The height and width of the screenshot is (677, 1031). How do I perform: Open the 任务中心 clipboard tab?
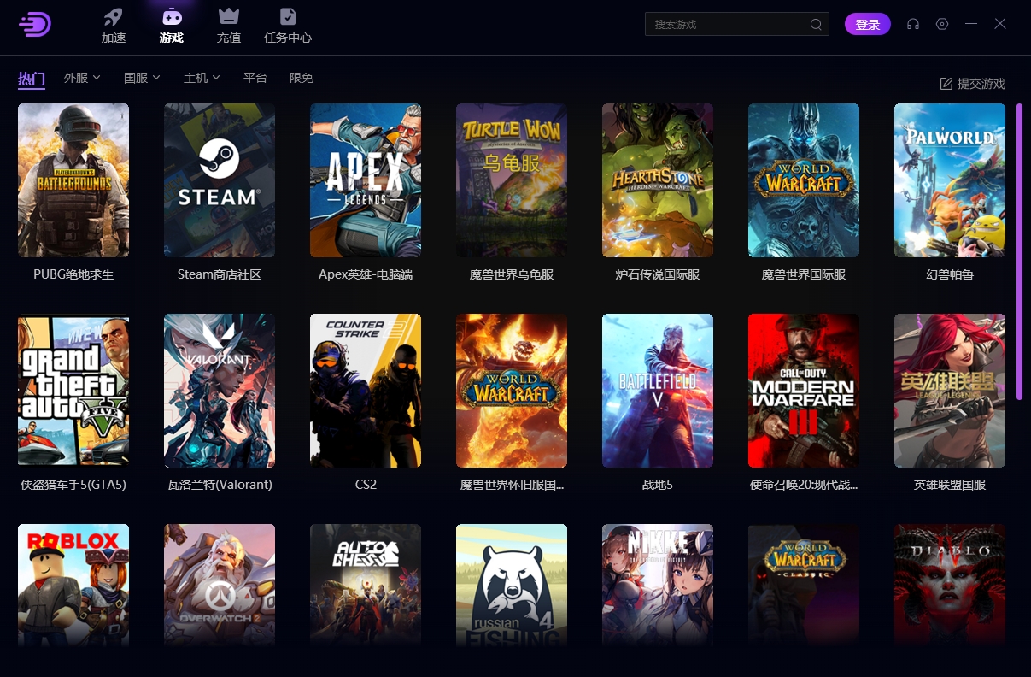pyautogui.click(x=288, y=26)
